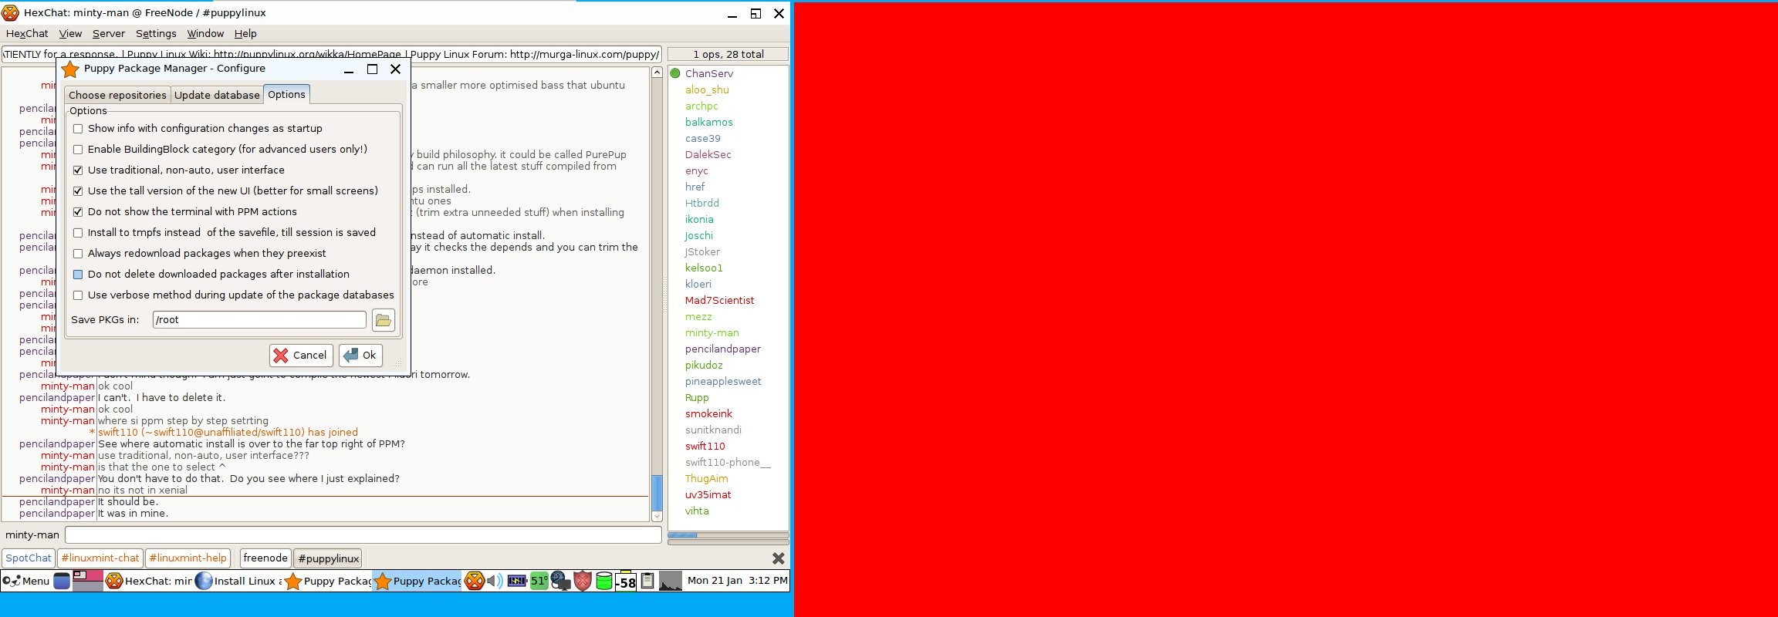The image size is (1778, 617).
Task: Open the Help menu
Action: [x=245, y=33]
